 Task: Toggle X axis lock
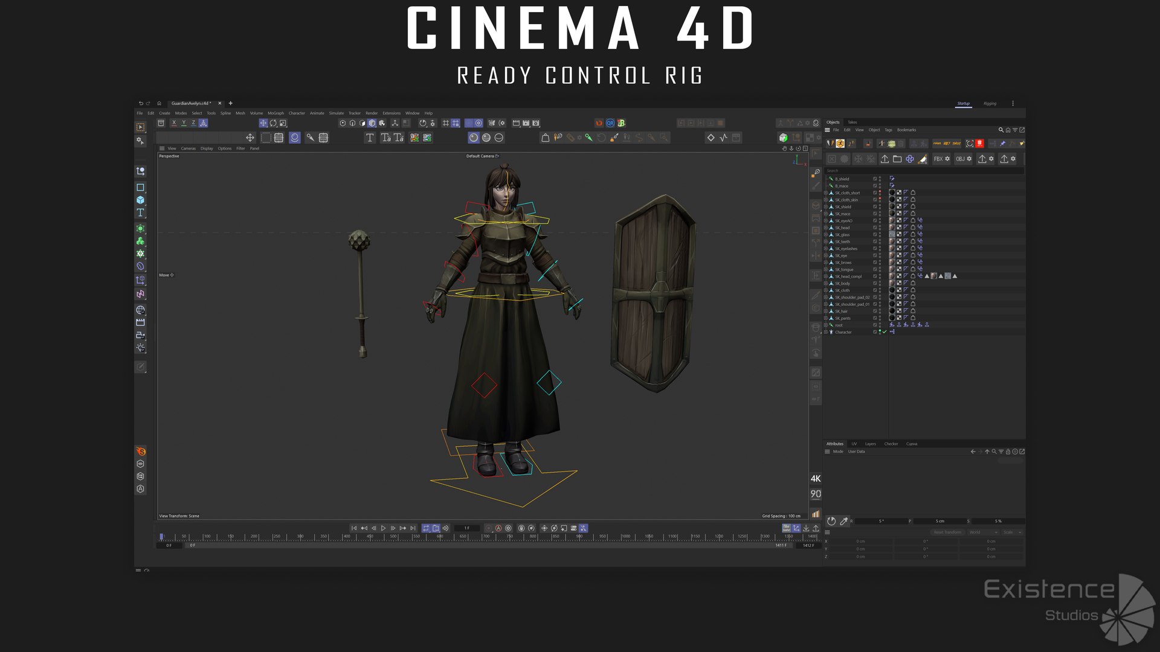pyautogui.click(x=174, y=123)
